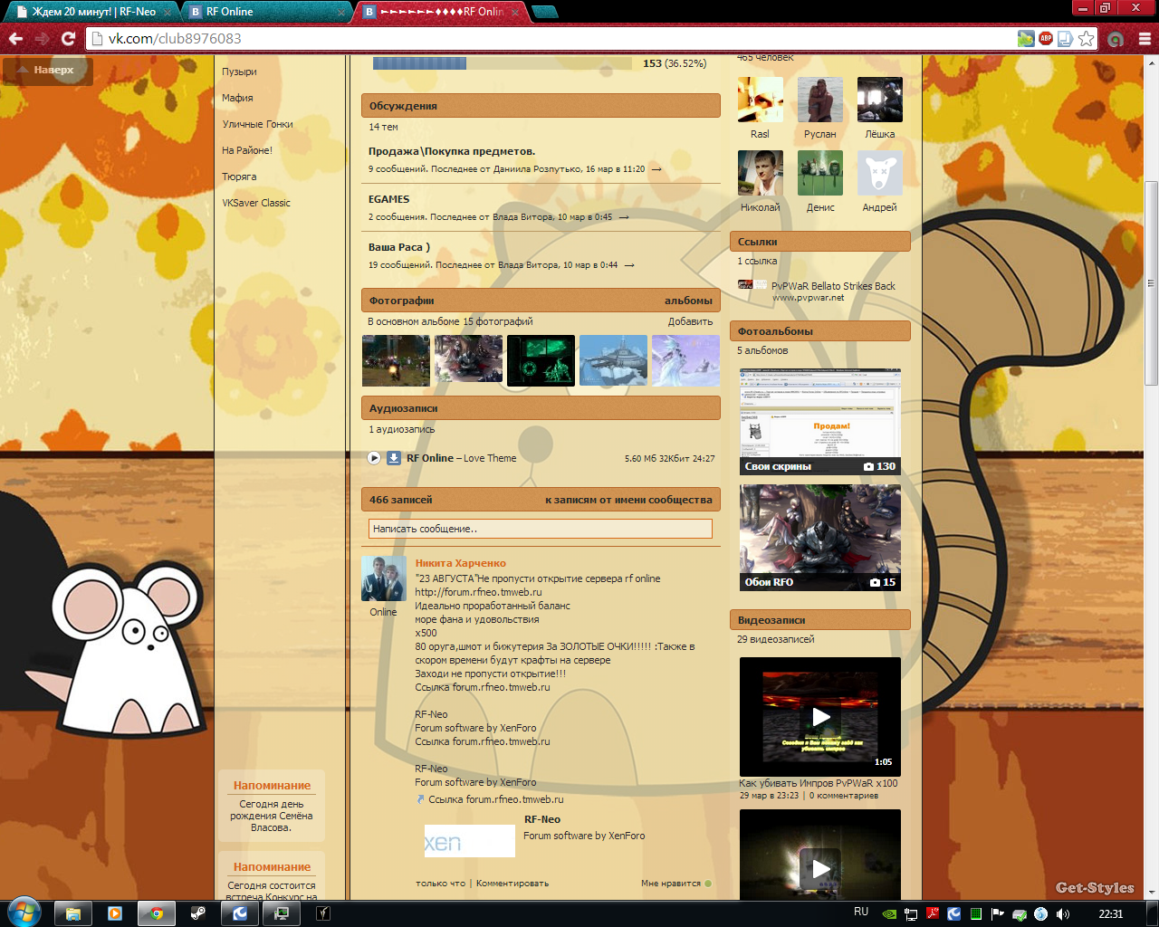Click the browser forward arrow

click(x=42, y=38)
